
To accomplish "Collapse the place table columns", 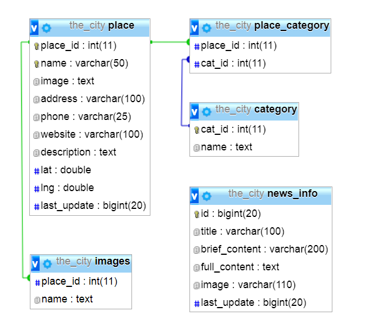I will point(34,27).
